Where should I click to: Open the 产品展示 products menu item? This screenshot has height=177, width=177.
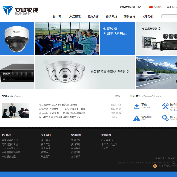coord(75,16)
